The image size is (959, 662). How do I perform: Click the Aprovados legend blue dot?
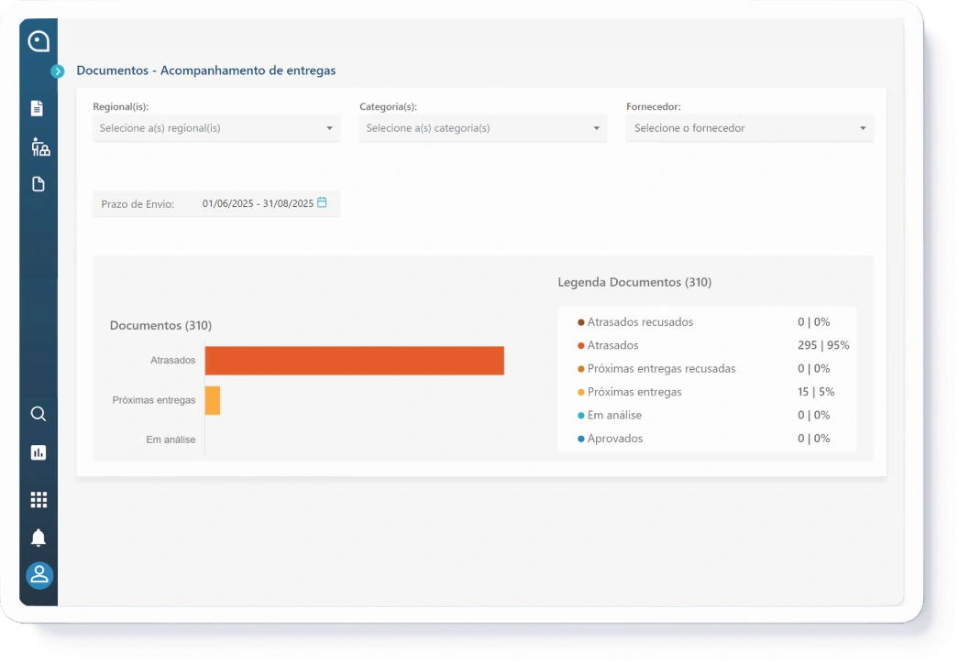[x=581, y=439]
